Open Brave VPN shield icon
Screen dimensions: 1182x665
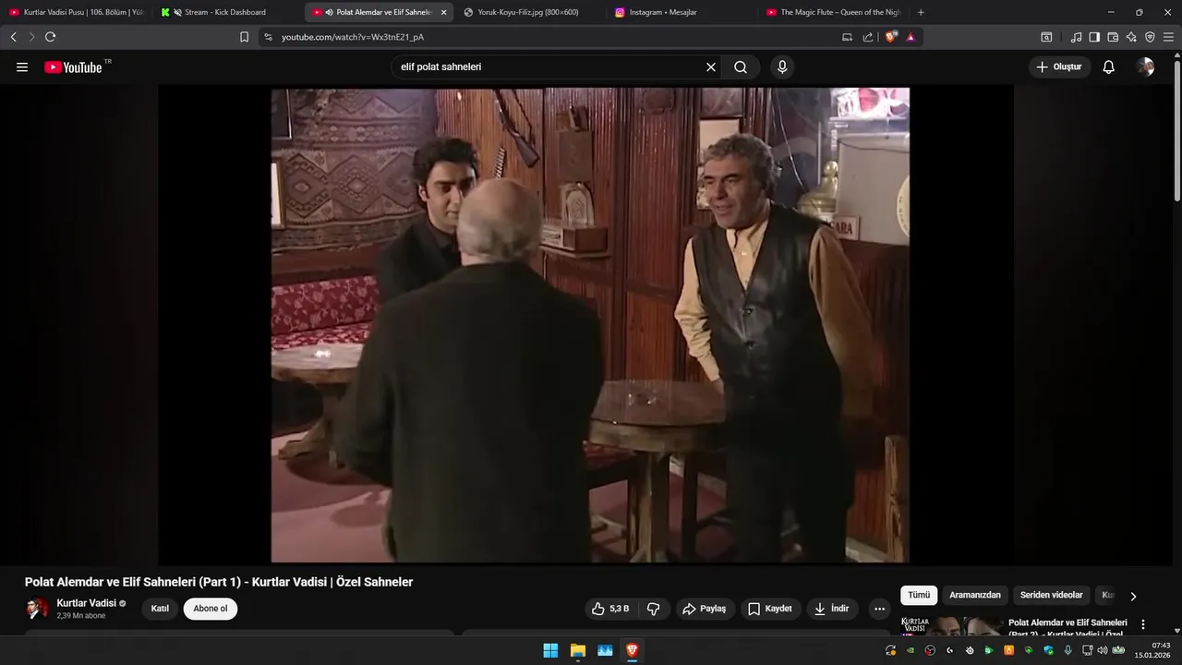click(x=1150, y=37)
